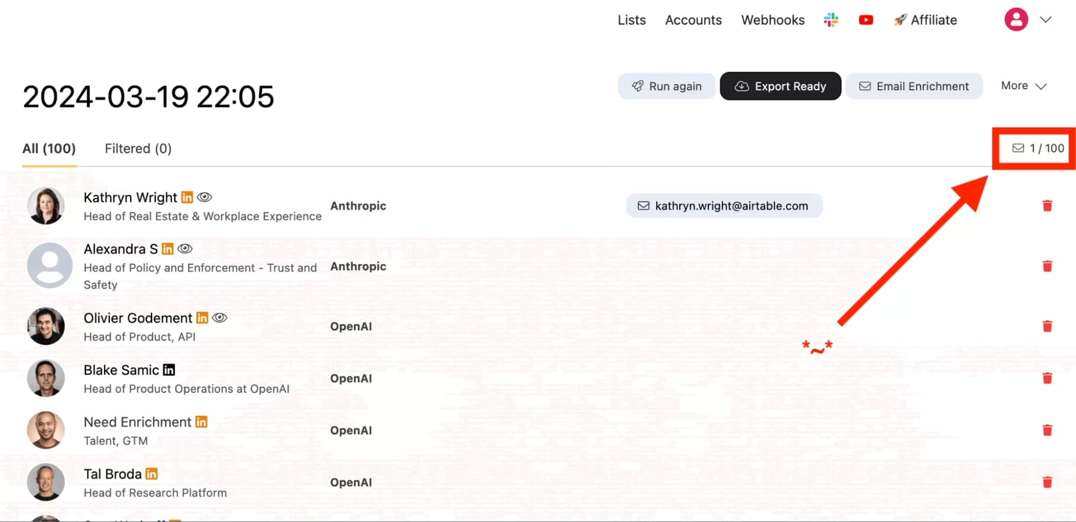Image resolution: width=1076 pixels, height=522 pixels.
Task: Open Tal Broda's LinkedIn icon
Action: [x=152, y=474]
